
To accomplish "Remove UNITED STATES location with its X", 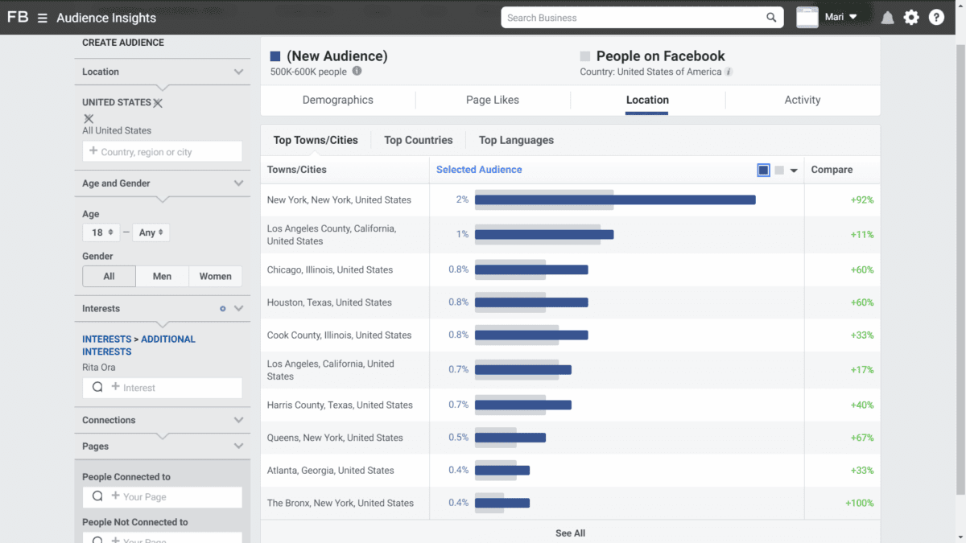I will pyautogui.click(x=158, y=103).
